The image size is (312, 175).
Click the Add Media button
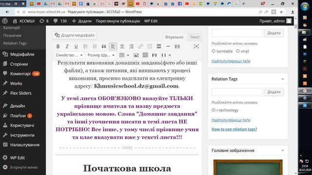click(75, 35)
